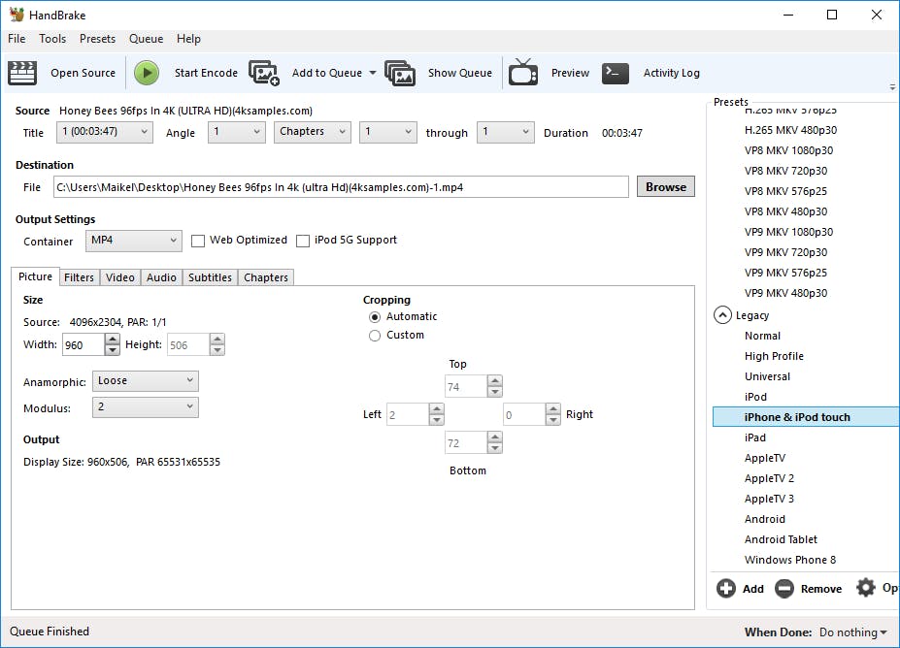Open the Title dropdown showing 1 (00:03:47)
This screenshot has height=648, width=900.
[x=105, y=132]
